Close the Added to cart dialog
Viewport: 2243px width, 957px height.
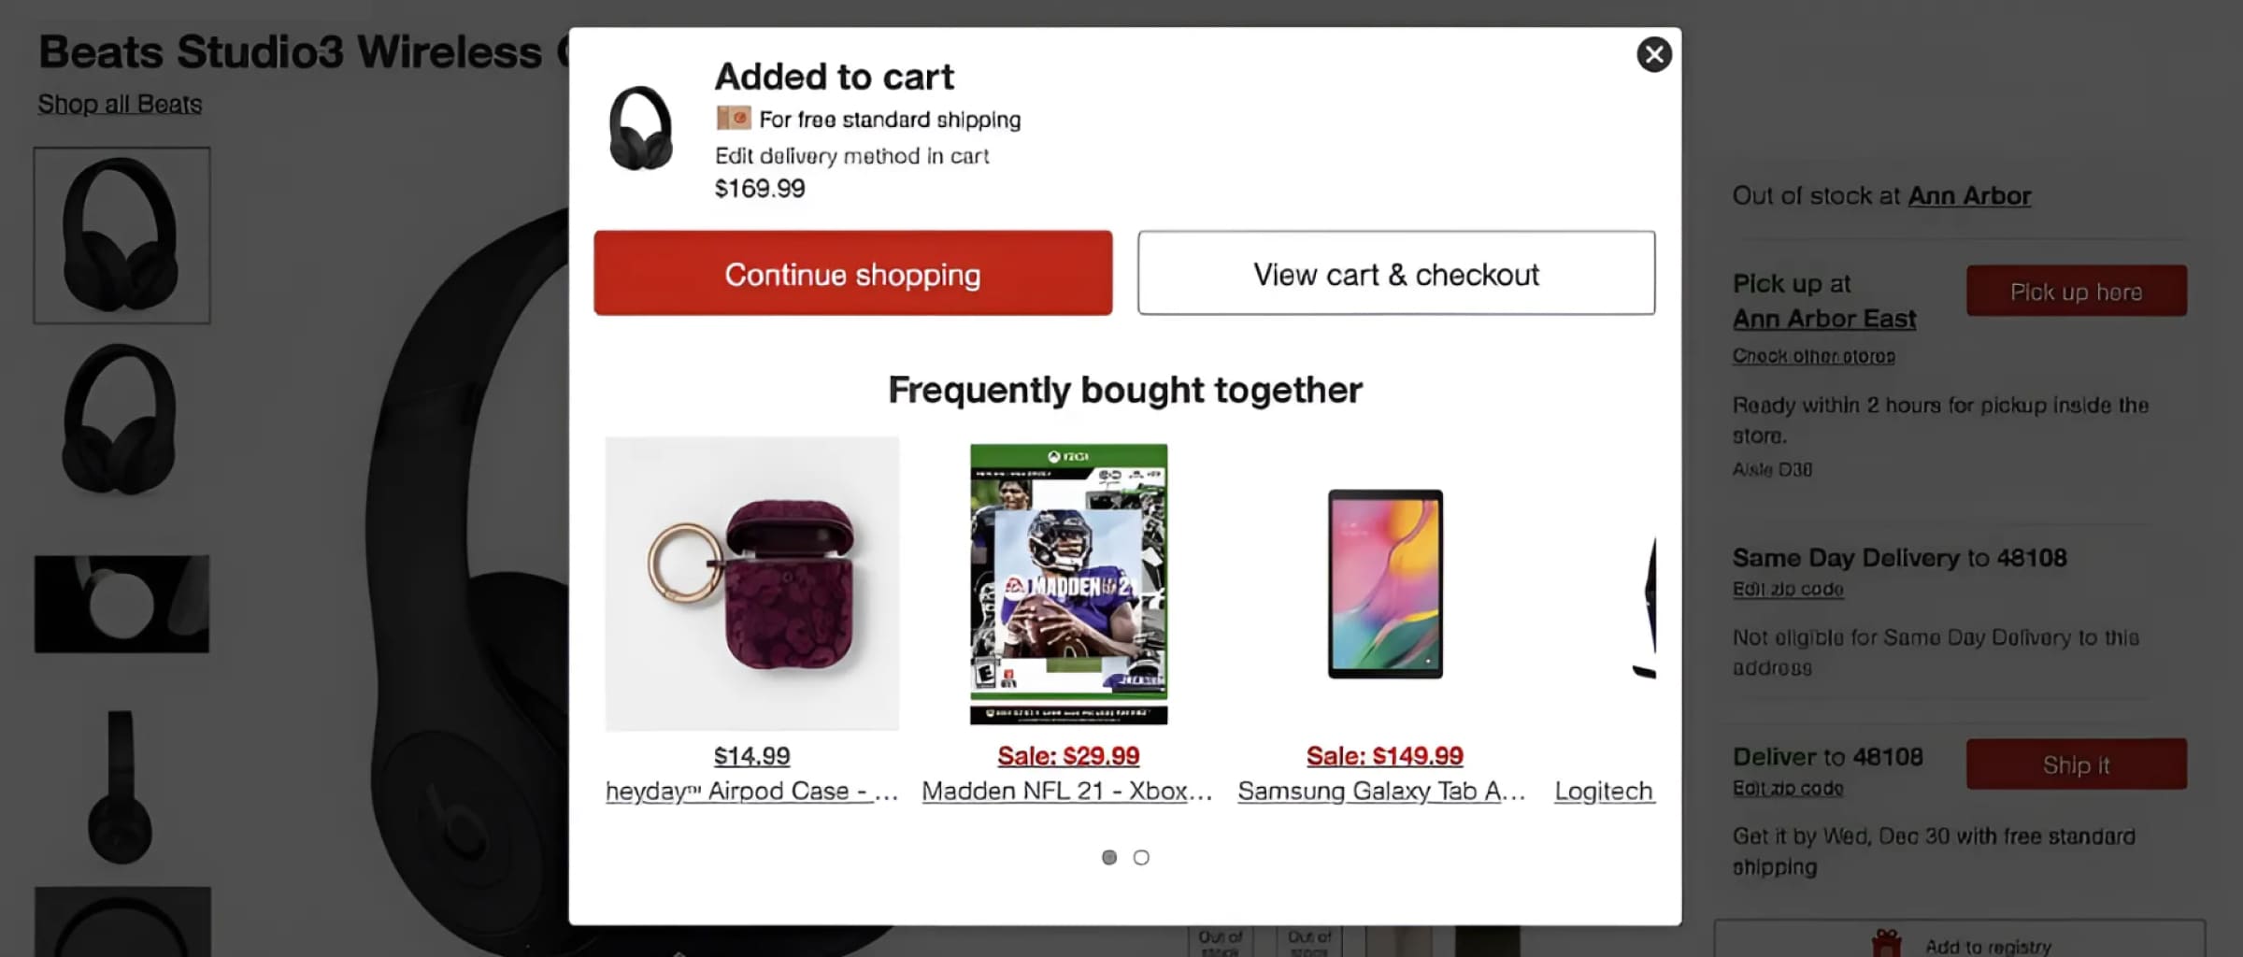pyautogui.click(x=1653, y=55)
